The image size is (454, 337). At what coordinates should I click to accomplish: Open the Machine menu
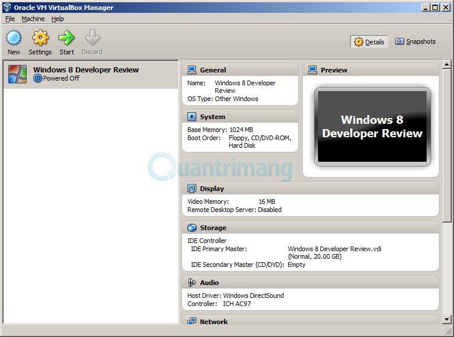tap(33, 19)
